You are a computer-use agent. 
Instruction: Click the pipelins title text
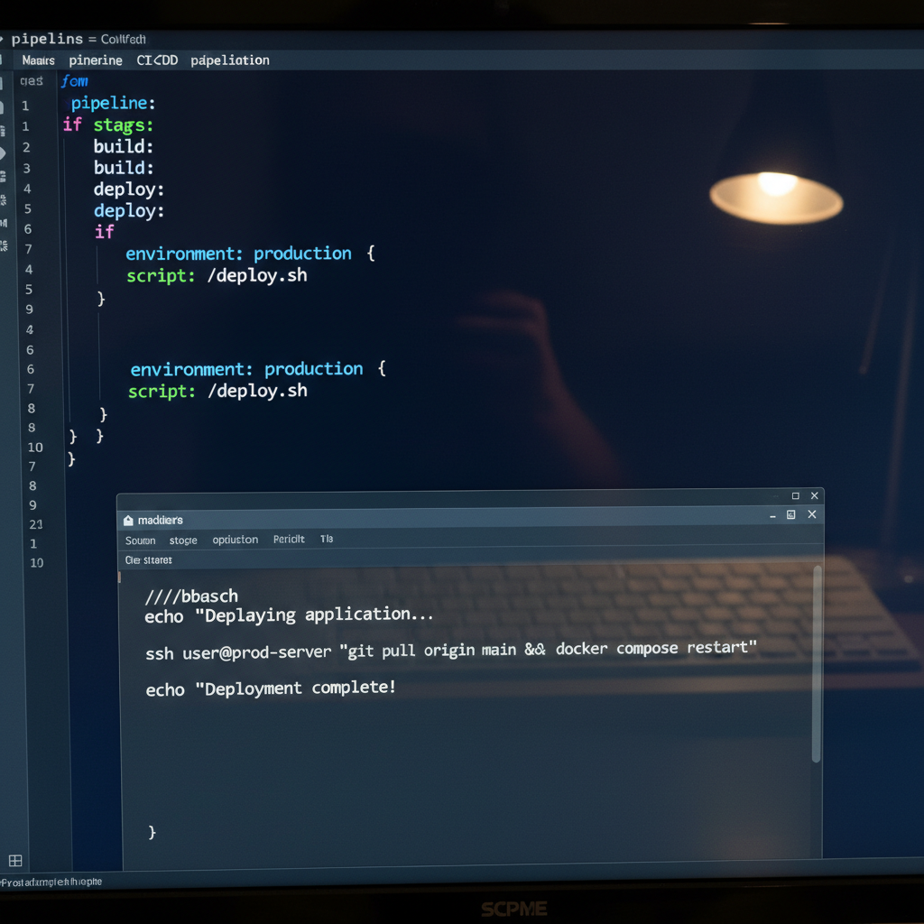pyautogui.click(x=47, y=39)
